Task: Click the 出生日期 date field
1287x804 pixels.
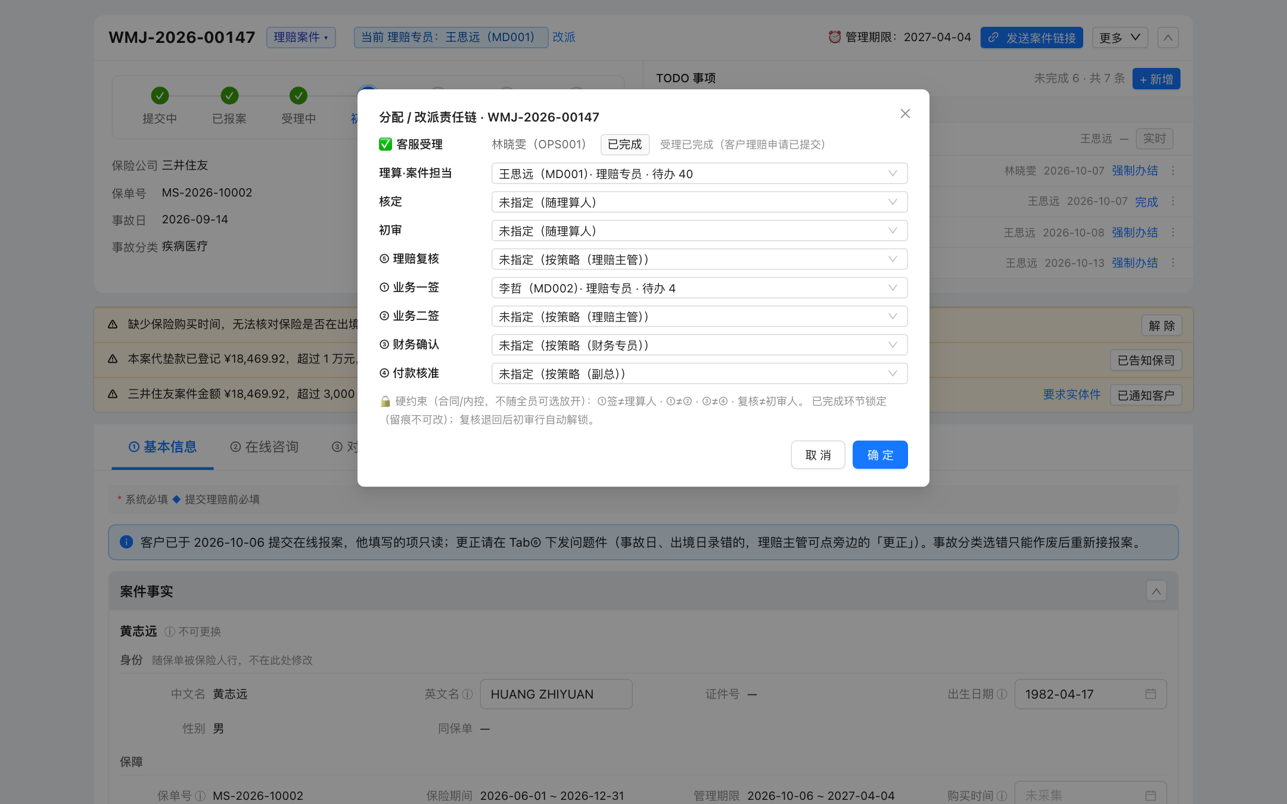Action: point(1090,694)
